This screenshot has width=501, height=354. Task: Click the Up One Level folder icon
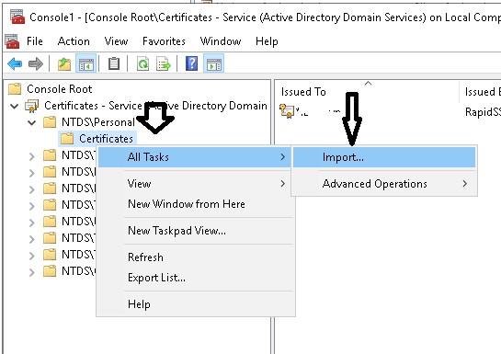pos(64,63)
